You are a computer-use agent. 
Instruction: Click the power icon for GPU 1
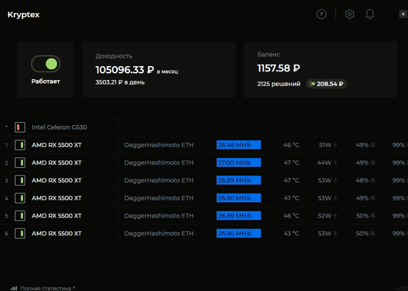pyautogui.click(x=336, y=145)
